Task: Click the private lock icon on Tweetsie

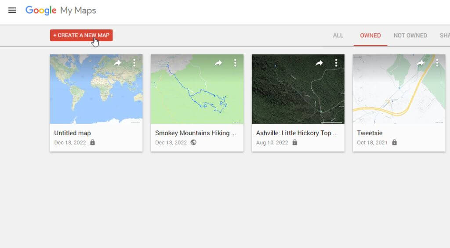Action: point(395,143)
